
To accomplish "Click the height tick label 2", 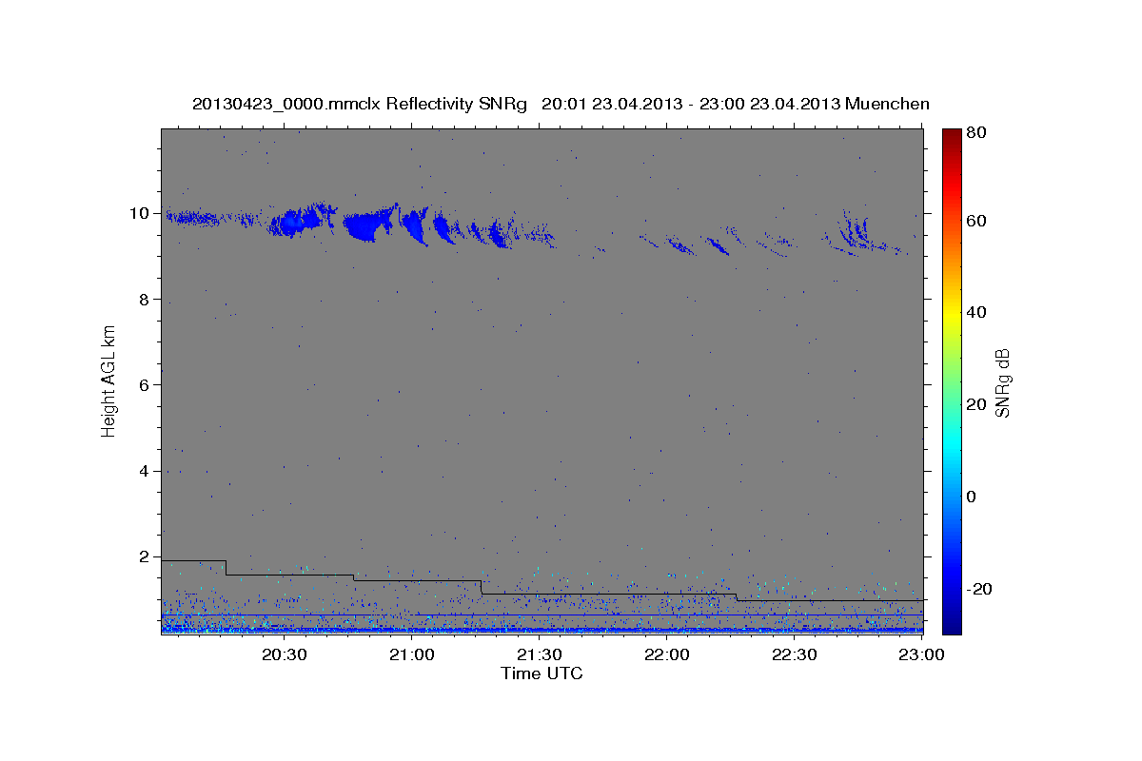I will pos(144,556).
